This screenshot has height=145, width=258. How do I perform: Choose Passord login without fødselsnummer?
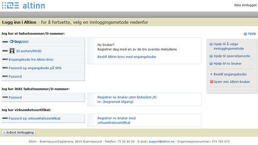pyautogui.click(x=15, y=97)
